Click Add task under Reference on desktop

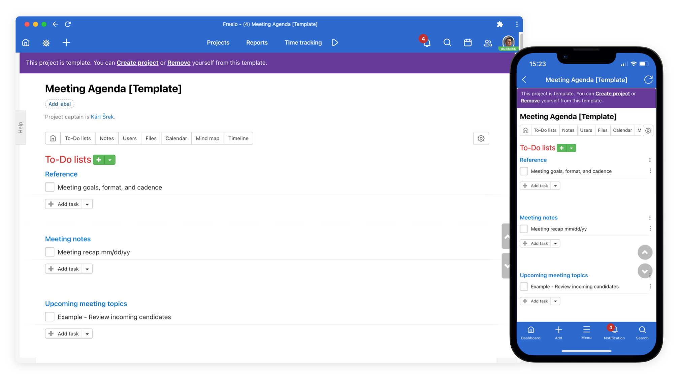(x=64, y=204)
